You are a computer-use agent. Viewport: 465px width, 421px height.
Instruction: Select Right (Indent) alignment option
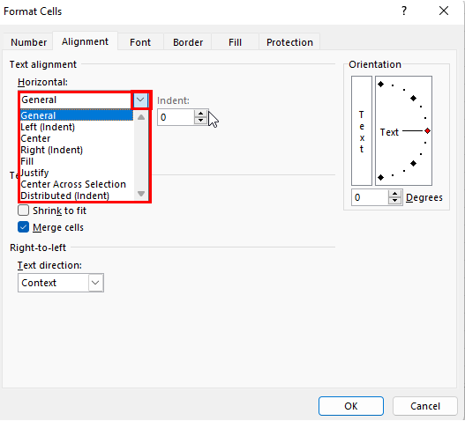click(76, 150)
